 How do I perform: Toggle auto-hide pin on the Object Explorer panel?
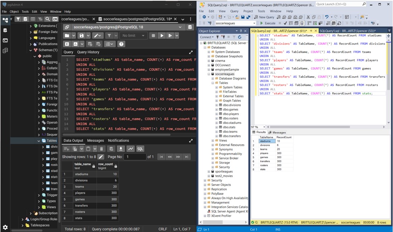[241, 31]
